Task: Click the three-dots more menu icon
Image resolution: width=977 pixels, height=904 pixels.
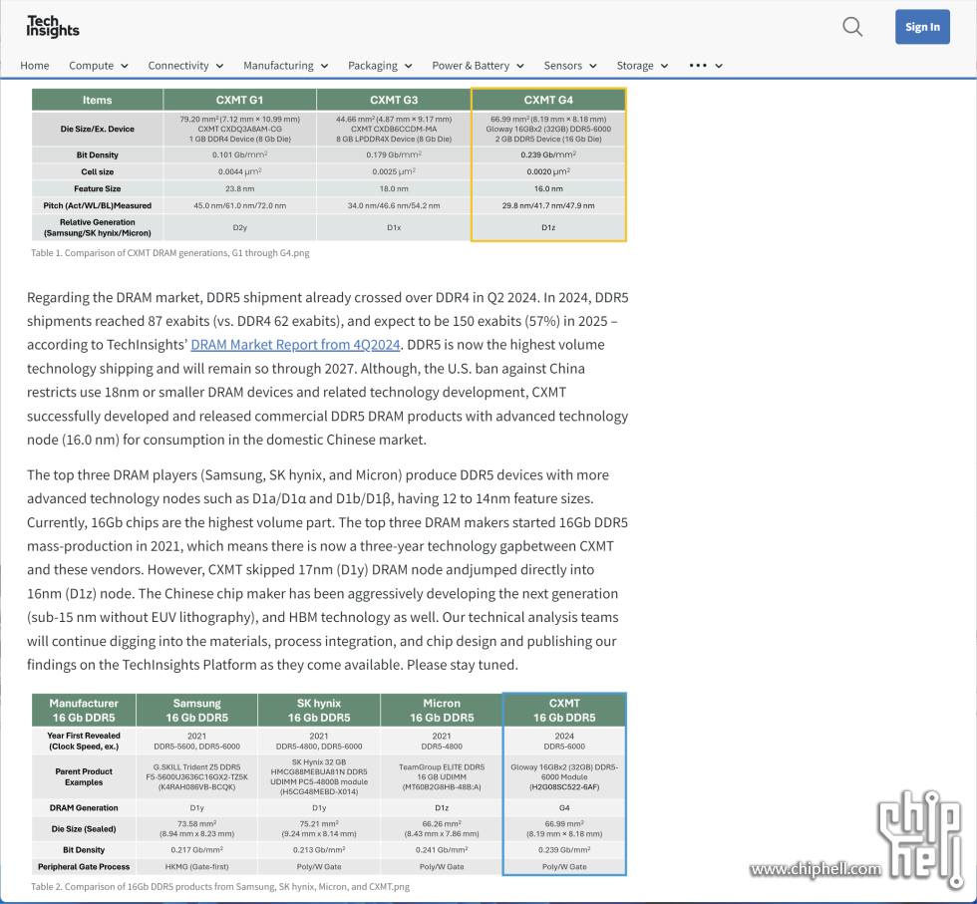Action: pyautogui.click(x=698, y=66)
